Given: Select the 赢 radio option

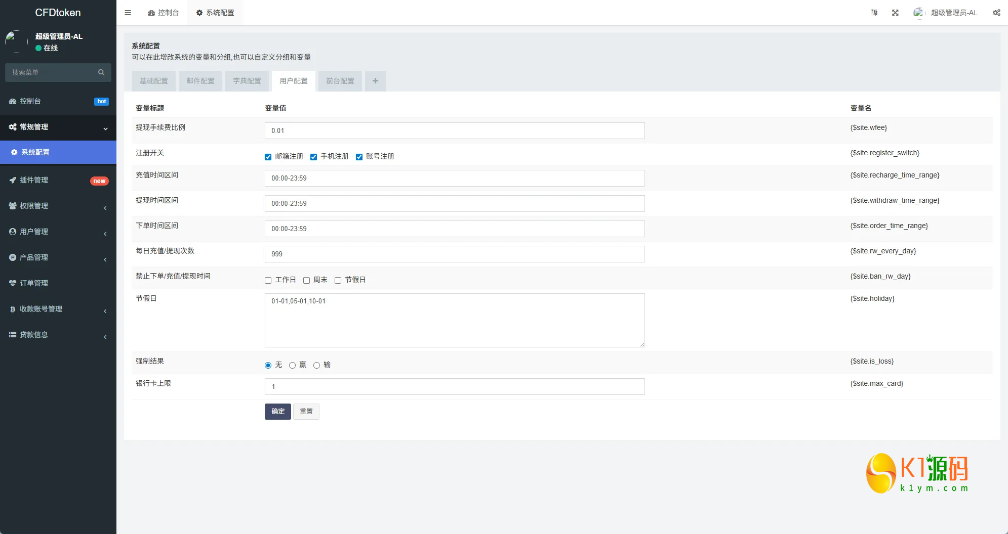Looking at the screenshot, I should tap(292, 365).
